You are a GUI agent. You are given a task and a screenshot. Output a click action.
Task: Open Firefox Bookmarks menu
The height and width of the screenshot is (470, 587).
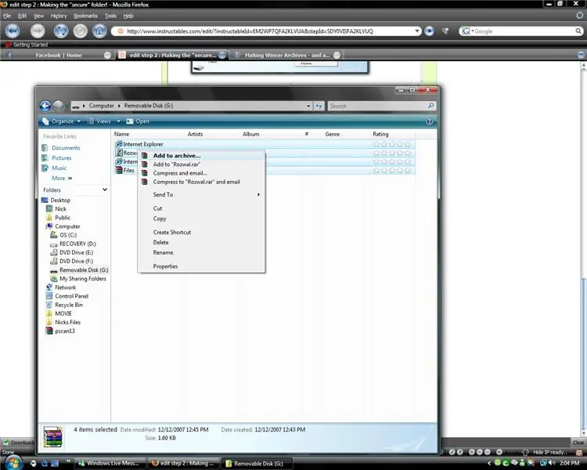86,16
